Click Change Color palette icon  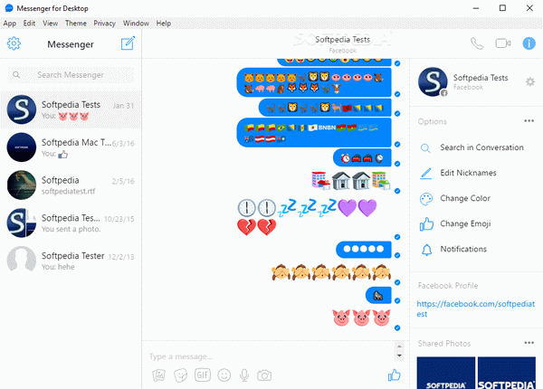[x=426, y=199]
